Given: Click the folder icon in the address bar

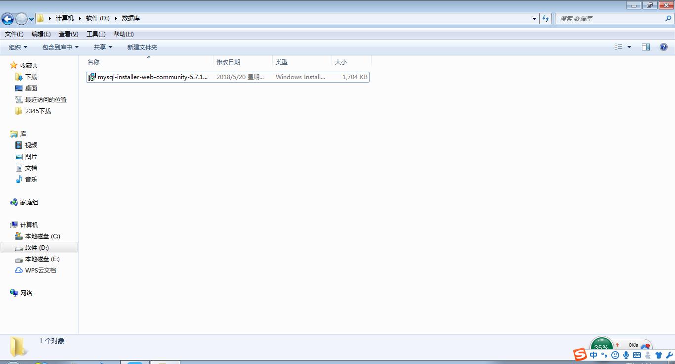Looking at the screenshot, I should click(x=41, y=18).
